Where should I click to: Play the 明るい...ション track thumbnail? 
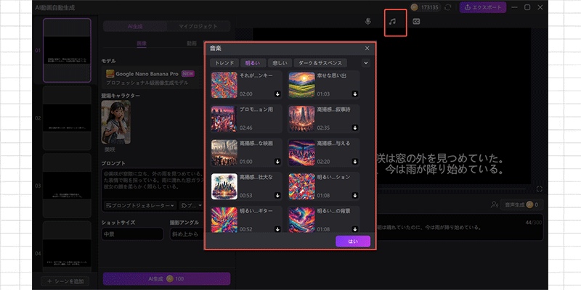301,186
